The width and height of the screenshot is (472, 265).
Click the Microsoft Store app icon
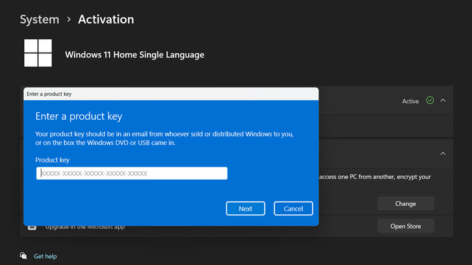[32, 227]
